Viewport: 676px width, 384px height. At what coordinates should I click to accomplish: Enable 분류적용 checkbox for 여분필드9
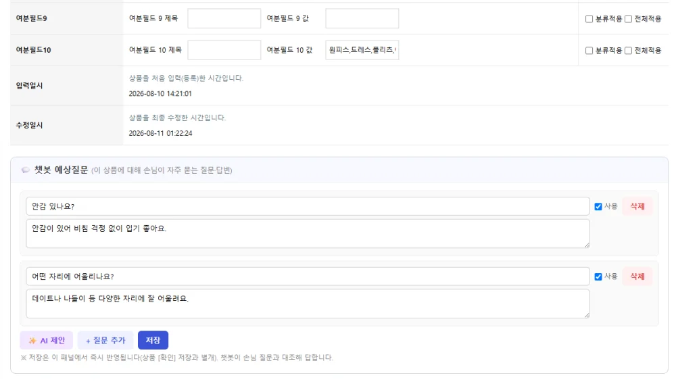click(x=589, y=19)
